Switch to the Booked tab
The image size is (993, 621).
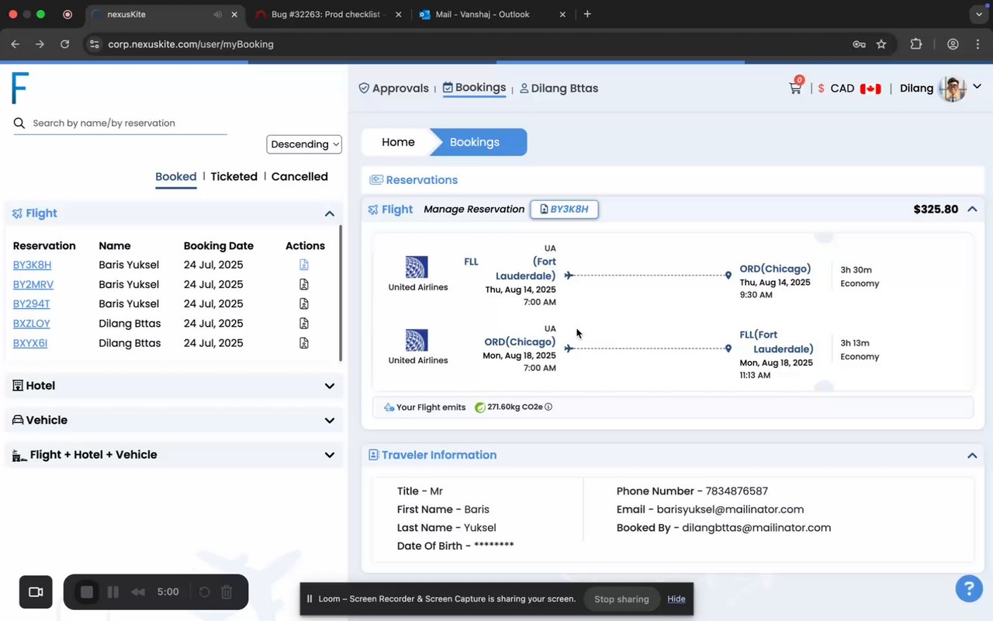click(x=176, y=177)
